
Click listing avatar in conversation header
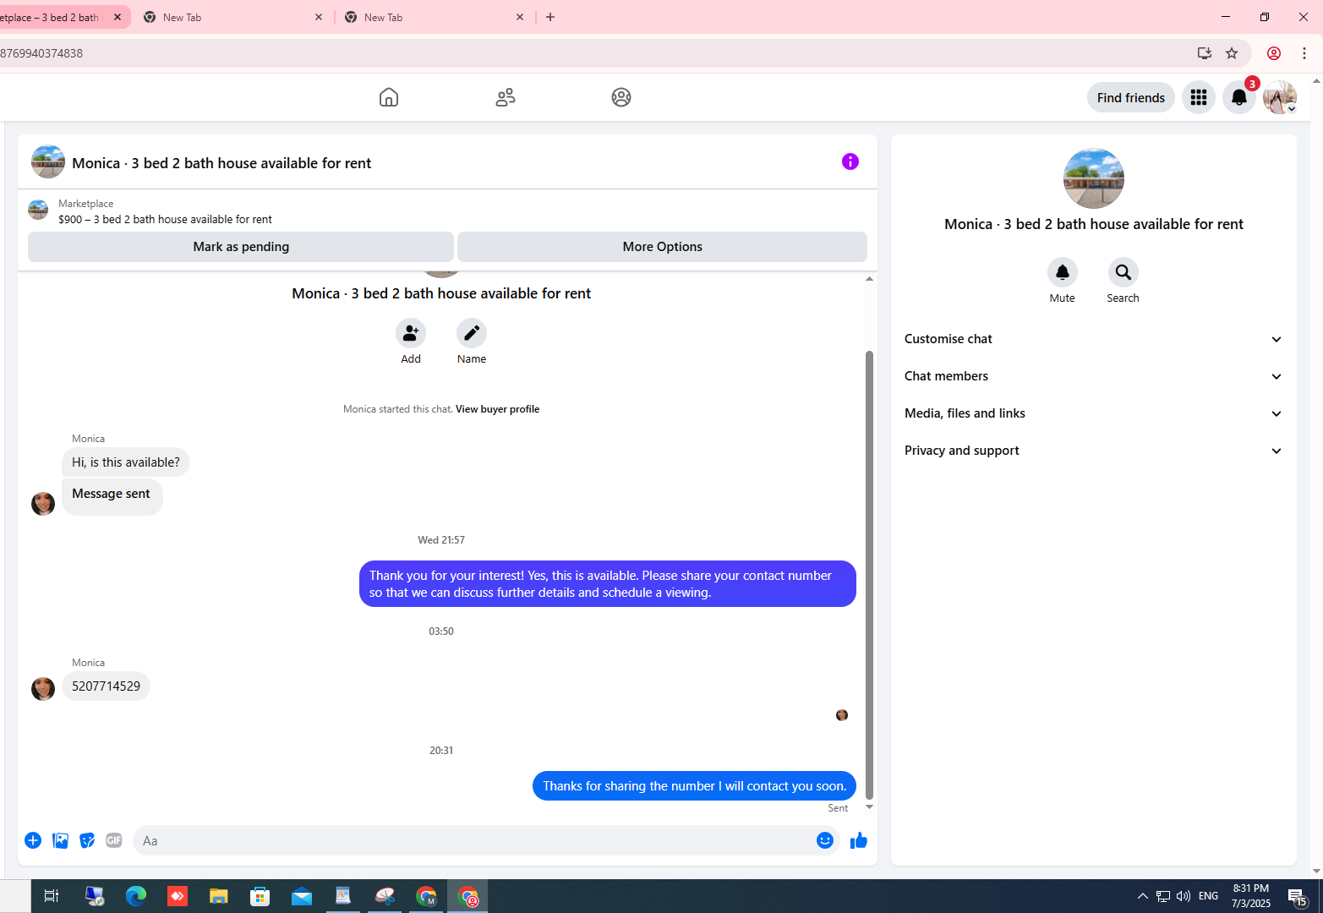click(48, 161)
